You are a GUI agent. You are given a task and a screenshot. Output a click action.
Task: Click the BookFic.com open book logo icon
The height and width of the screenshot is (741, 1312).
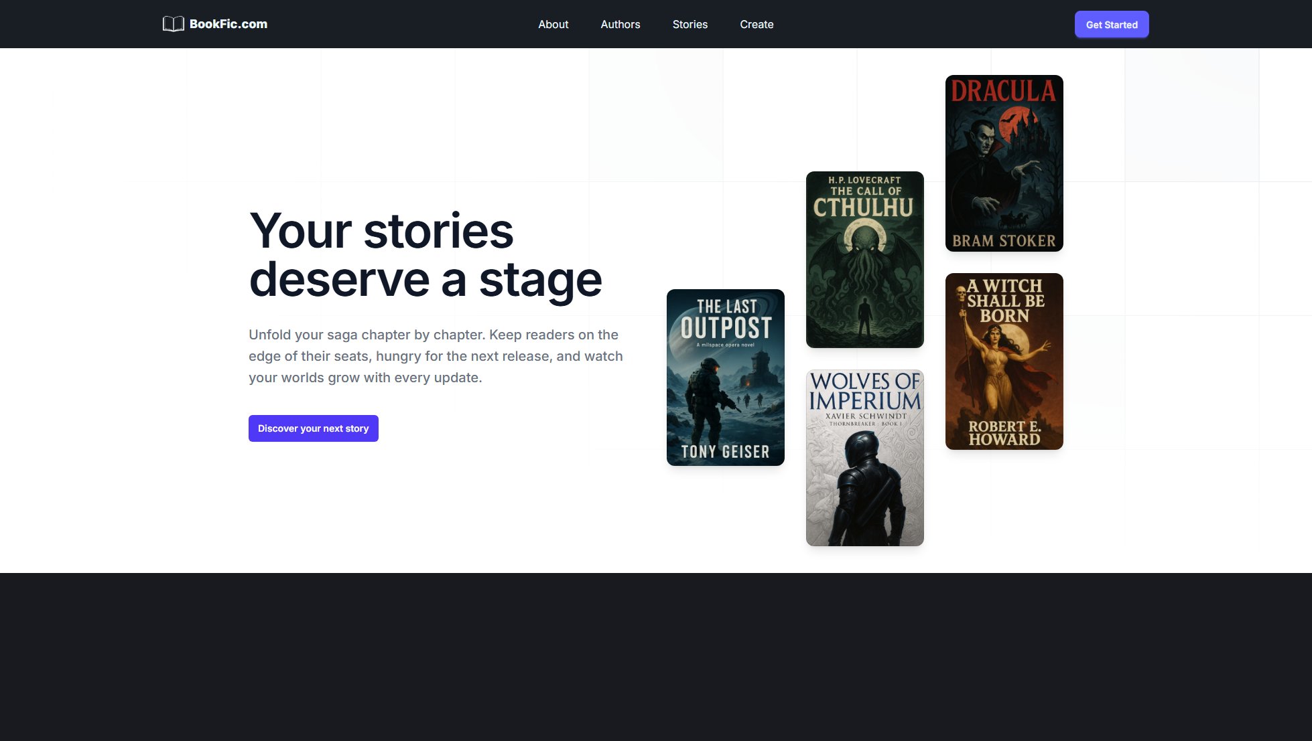174,24
